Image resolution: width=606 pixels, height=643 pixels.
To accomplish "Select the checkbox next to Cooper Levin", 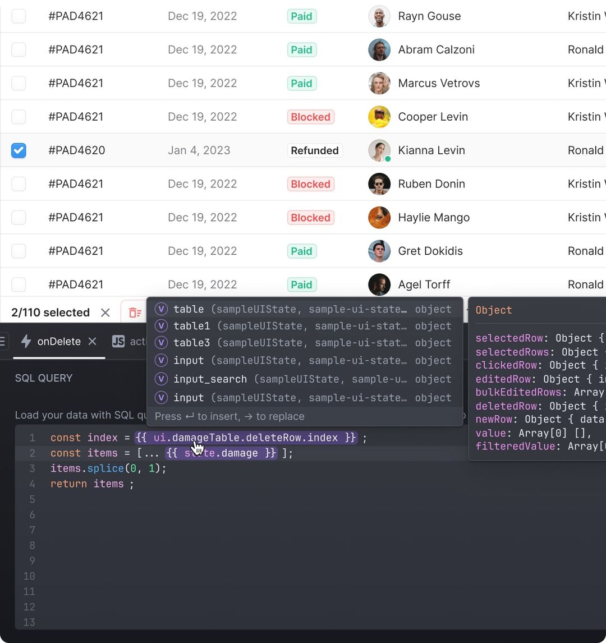I will point(19,117).
